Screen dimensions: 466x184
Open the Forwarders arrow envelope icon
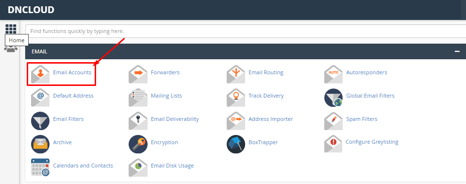tap(138, 74)
